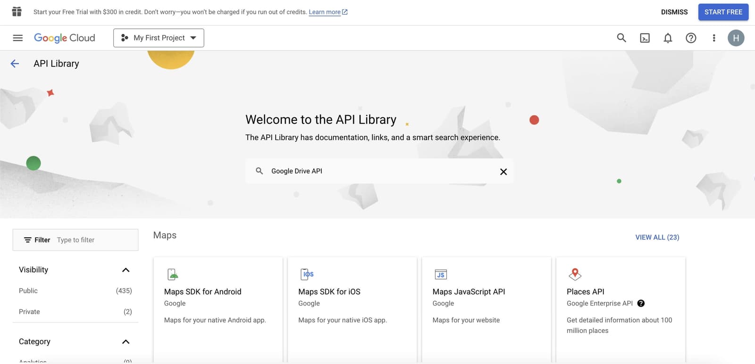Image resolution: width=755 pixels, height=364 pixels.
Task: Open the Places API card title
Action: pos(585,292)
